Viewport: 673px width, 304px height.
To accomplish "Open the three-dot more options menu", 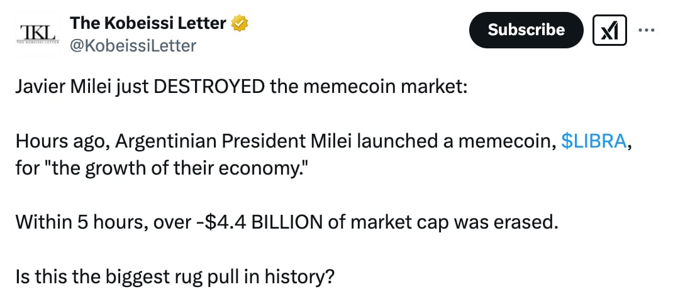I will pyautogui.click(x=647, y=30).
